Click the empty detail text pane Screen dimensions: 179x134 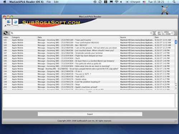click(x=89, y=101)
